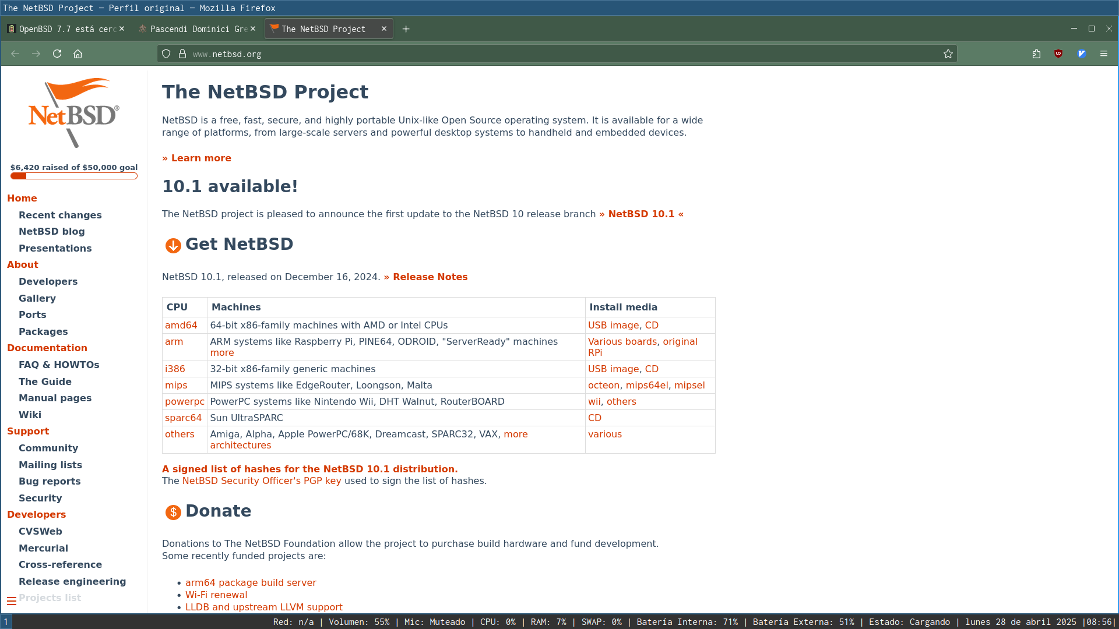Show tracking protection shield info
1119x629 pixels.
pyautogui.click(x=166, y=54)
